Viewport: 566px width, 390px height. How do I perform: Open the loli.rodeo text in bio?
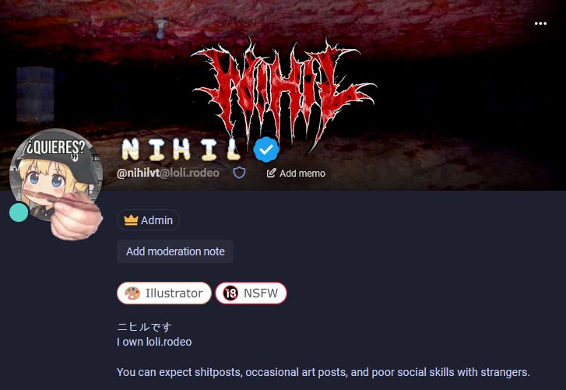click(x=169, y=342)
